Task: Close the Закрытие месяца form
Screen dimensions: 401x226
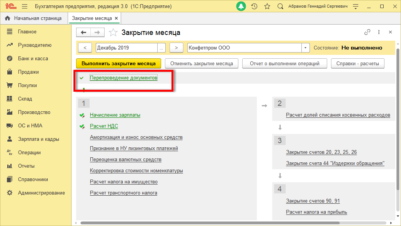Action: [390, 32]
